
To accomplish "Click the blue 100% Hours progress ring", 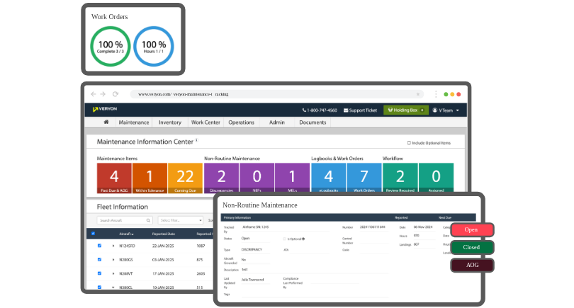I will click(x=154, y=47).
